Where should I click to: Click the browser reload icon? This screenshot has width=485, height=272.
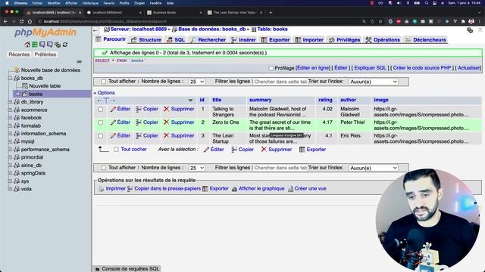22,21
